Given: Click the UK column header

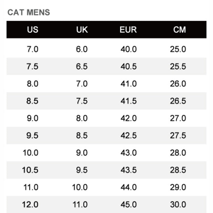Looking at the screenshot, I should [82, 30].
